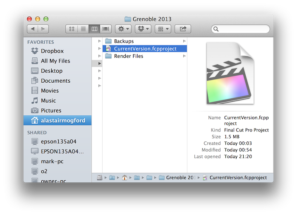
Task: Open Documents from the sidebar
Action: click(57, 81)
